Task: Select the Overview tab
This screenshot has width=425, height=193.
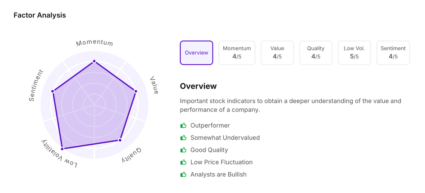Action: pos(196,53)
